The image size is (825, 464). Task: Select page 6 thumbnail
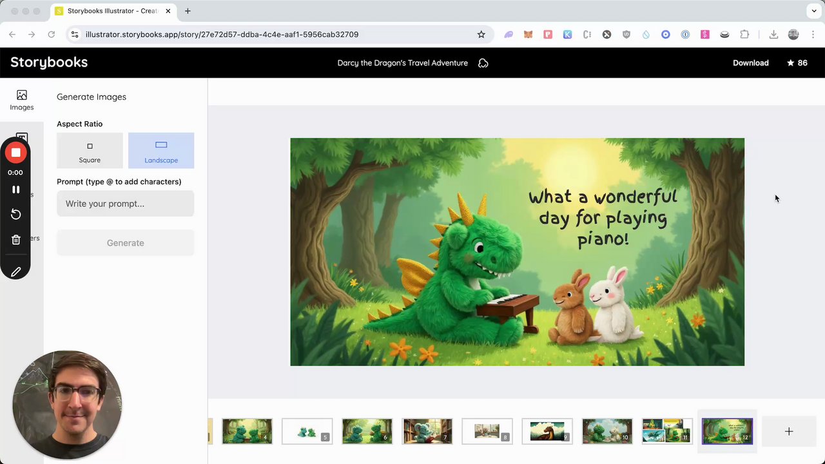(x=367, y=431)
